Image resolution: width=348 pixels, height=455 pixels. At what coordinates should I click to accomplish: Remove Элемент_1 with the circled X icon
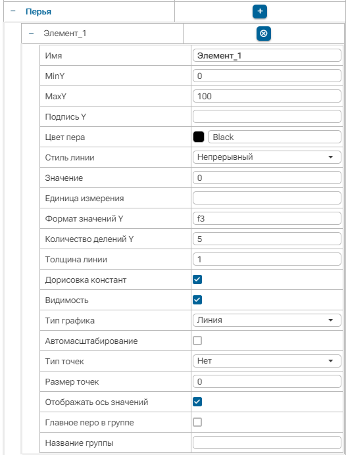pos(264,34)
